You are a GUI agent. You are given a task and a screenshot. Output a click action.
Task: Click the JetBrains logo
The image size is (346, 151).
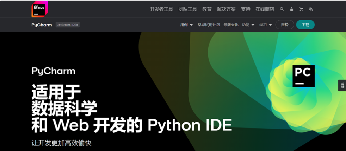(40, 9)
